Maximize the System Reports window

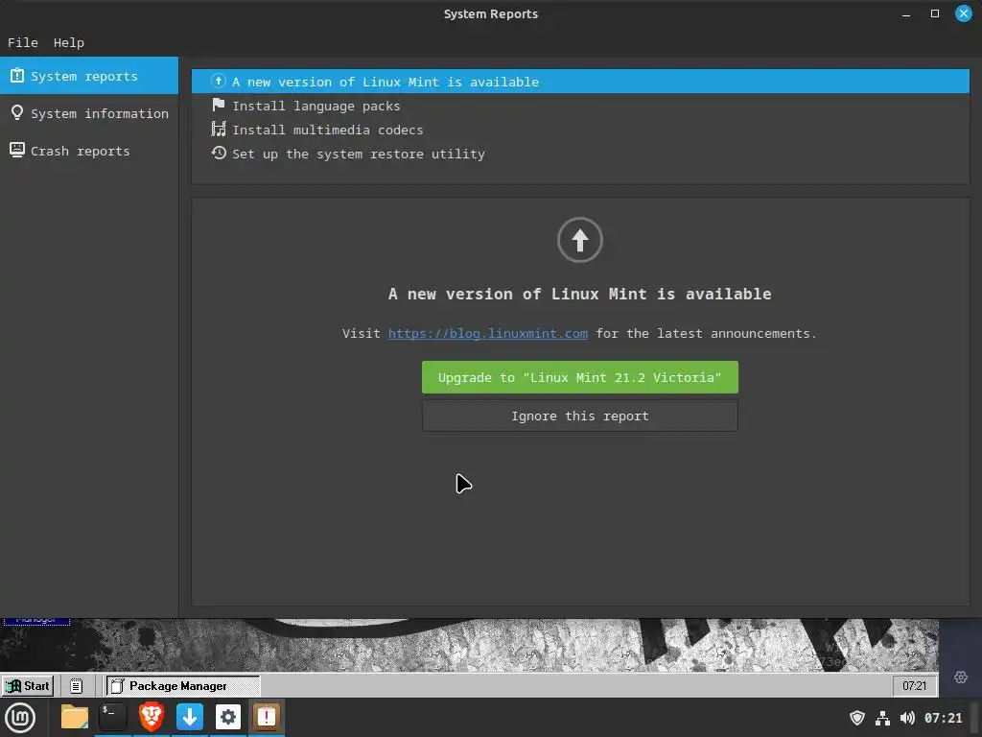(935, 13)
